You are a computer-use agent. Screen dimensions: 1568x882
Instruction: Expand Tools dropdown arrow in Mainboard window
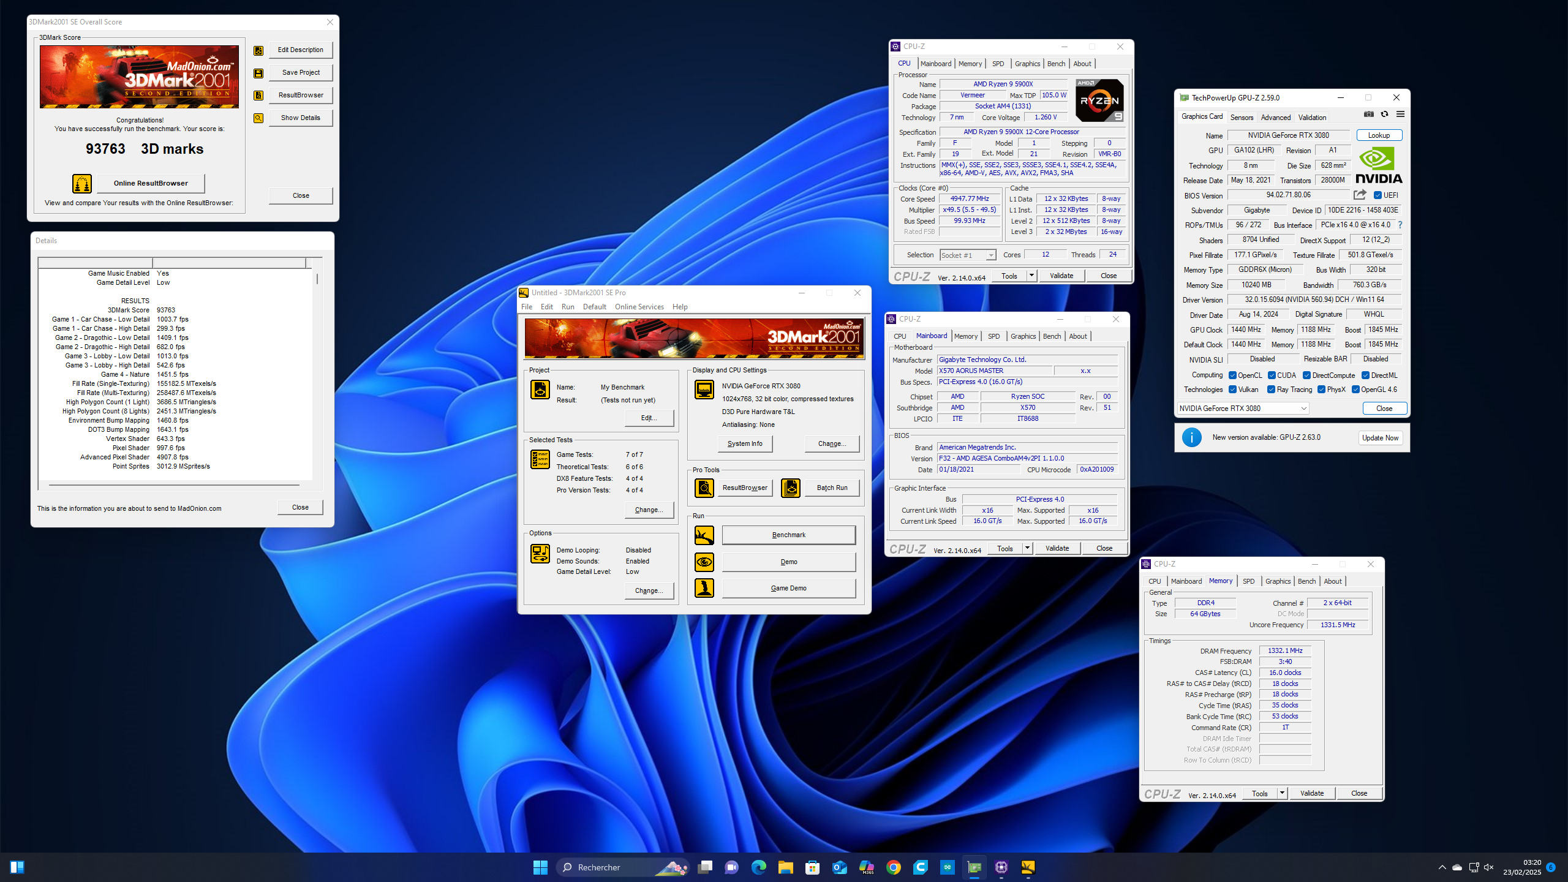[1027, 548]
